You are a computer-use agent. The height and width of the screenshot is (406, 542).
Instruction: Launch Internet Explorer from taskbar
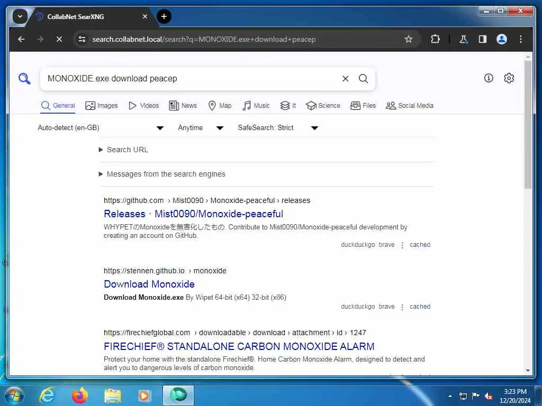click(47, 395)
